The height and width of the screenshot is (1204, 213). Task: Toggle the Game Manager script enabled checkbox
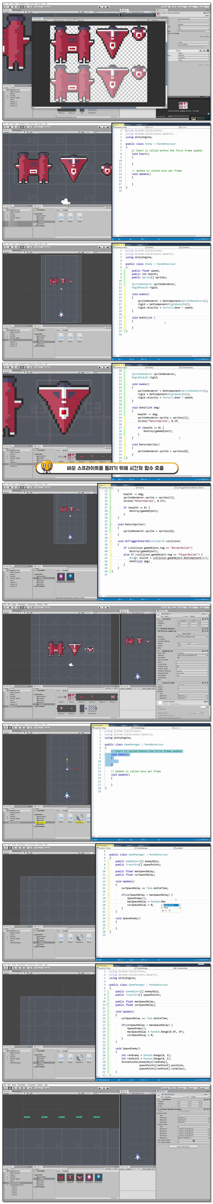point(161,1109)
